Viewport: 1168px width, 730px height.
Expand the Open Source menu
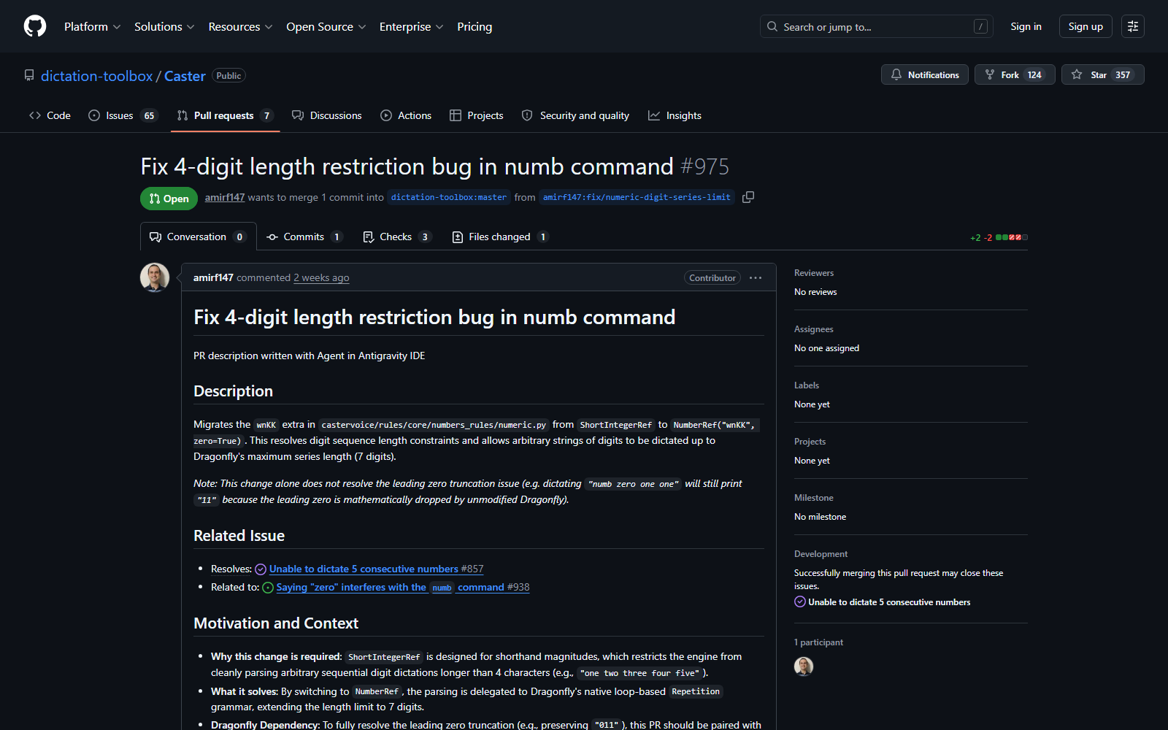click(326, 26)
